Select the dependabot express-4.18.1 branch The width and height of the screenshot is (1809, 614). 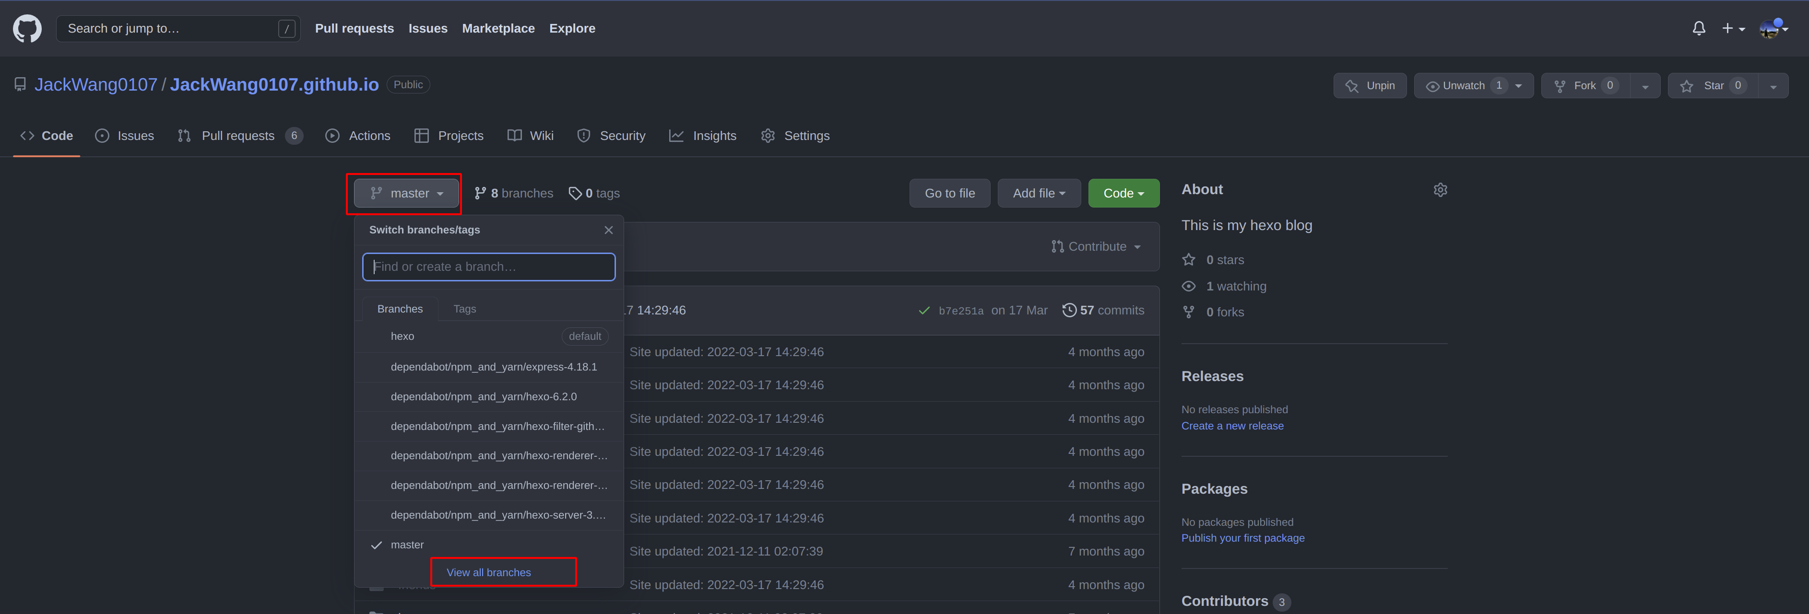coord(489,367)
